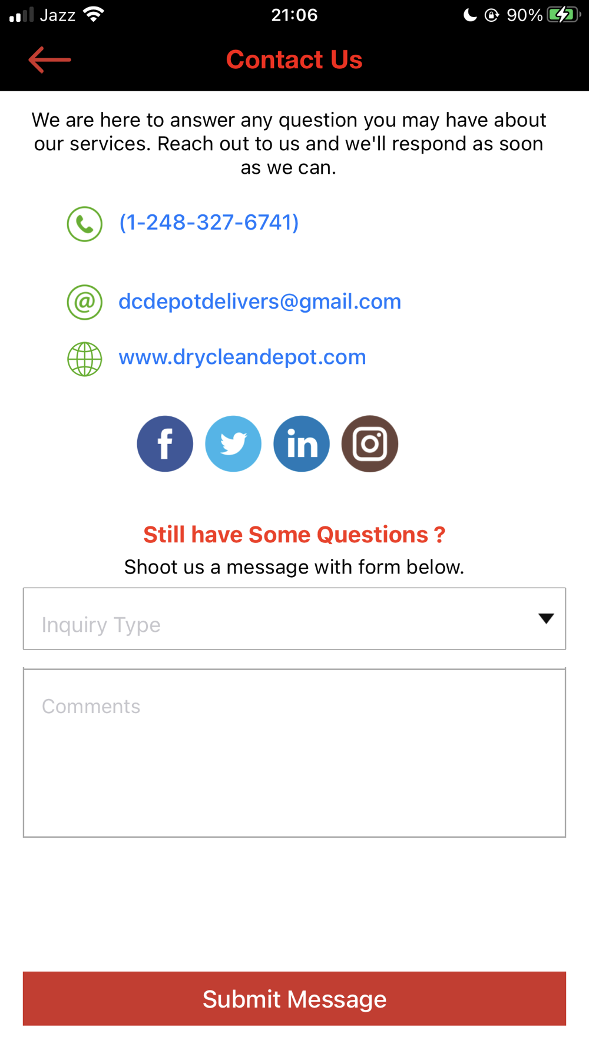Tap the Still have Some Questions heading
Image resolution: width=589 pixels, height=1047 pixels.
[x=294, y=535]
